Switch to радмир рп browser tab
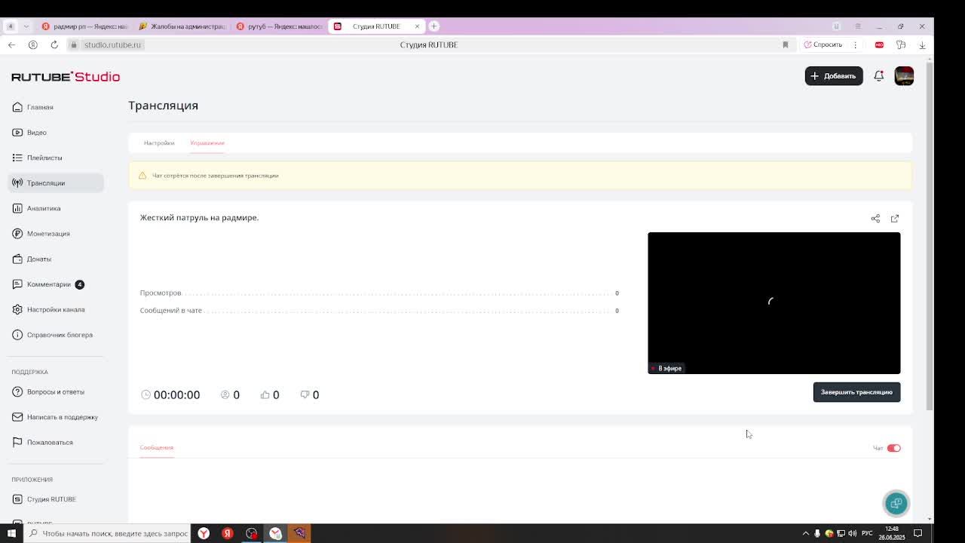 [x=84, y=26]
